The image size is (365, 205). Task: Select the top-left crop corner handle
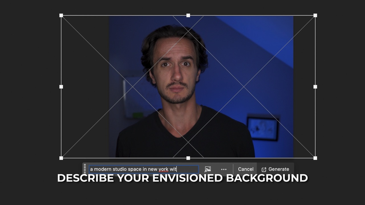click(61, 15)
